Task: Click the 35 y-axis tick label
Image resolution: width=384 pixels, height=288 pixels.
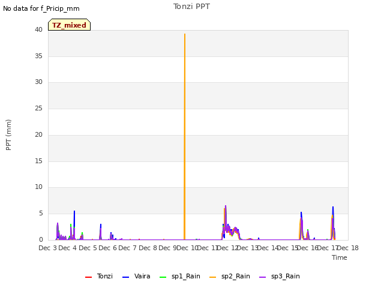Action: click(38, 56)
